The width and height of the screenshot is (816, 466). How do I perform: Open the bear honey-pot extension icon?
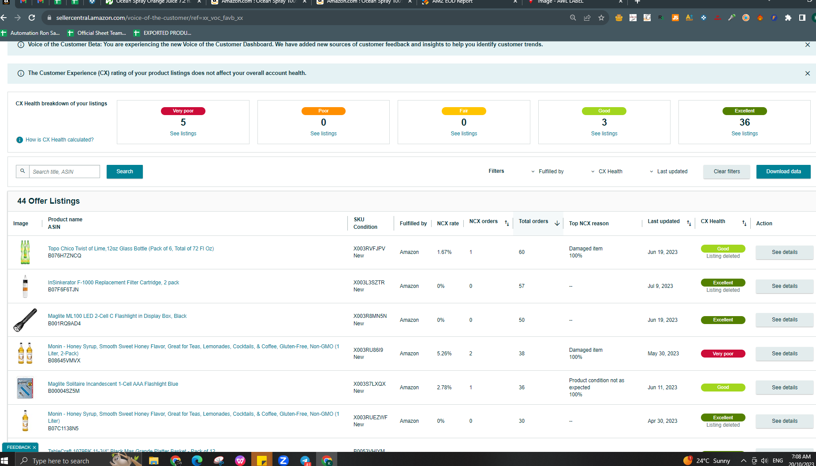point(619,18)
